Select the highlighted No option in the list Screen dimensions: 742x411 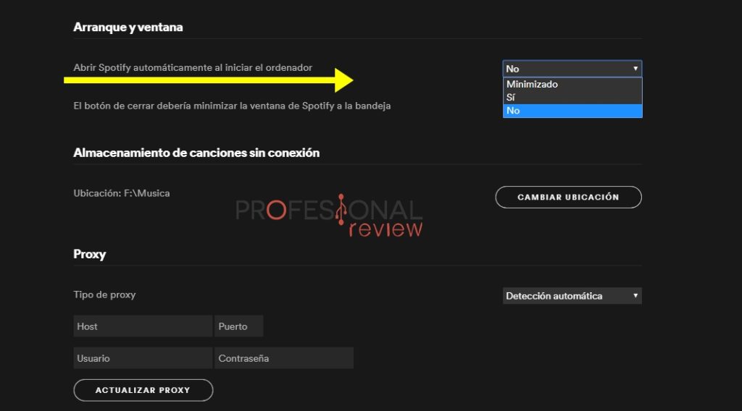click(x=572, y=111)
